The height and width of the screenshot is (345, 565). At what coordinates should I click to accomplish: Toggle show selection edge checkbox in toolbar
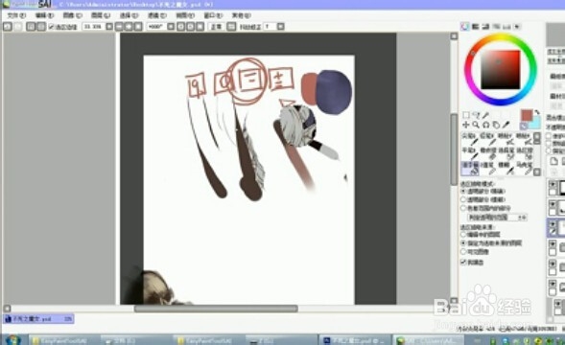[52, 27]
